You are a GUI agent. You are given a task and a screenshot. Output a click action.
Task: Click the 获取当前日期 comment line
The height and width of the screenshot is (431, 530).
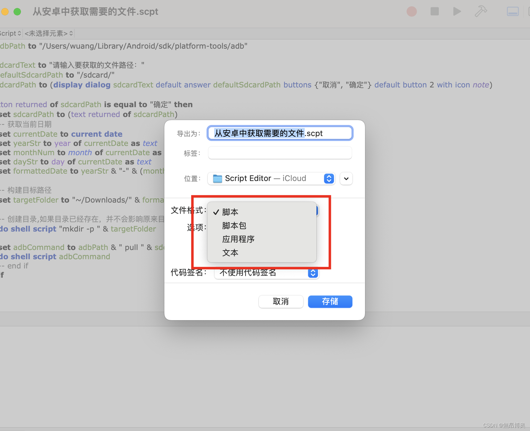pyautogui.click(x=26, y=124)
